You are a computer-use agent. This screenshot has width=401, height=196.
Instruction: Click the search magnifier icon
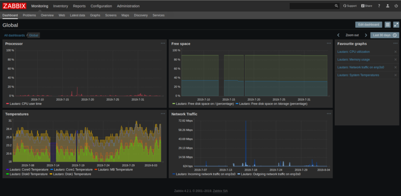click(x=336, y=6)
